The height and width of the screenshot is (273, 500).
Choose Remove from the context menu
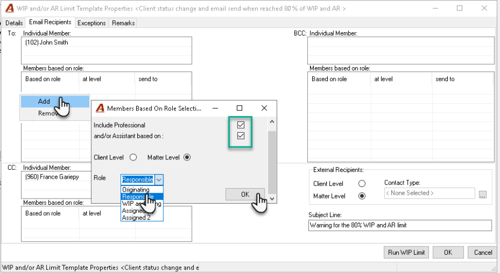[x=55, y=113]
